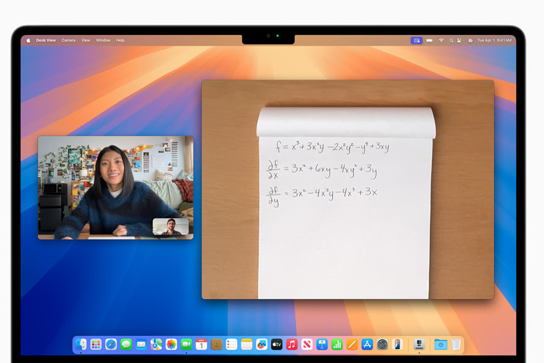Open the View menu
The height and width of the screenshot is (363, 544).
click(86, 40)
